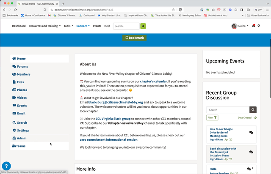This screenshot has height=174, width=271.
Task: Open the Gmail bookmark icon
Action: point(49,15)
